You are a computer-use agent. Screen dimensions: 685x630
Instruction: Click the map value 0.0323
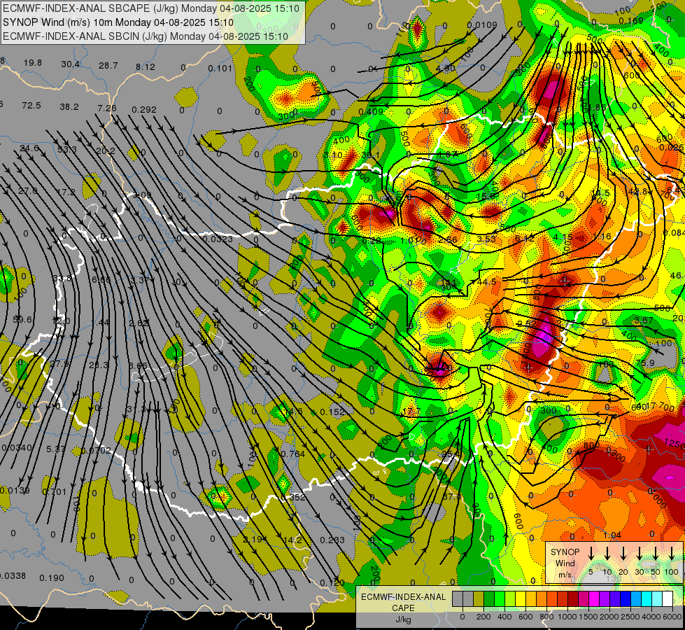click(x=218, y=239)
